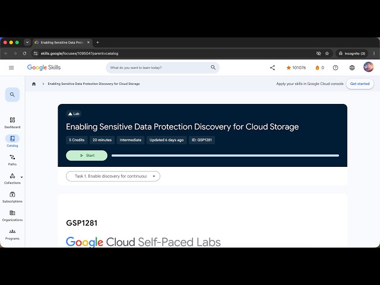Click the 'Updated 6 days ago' chip
This screenshot has height=285, width=380.
click(166, 140)
